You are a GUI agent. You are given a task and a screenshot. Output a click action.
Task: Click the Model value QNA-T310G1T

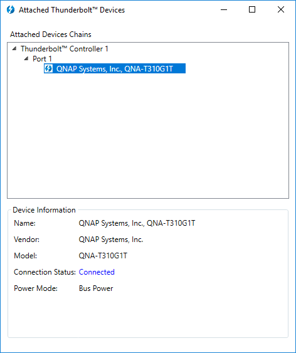[103, 256]
